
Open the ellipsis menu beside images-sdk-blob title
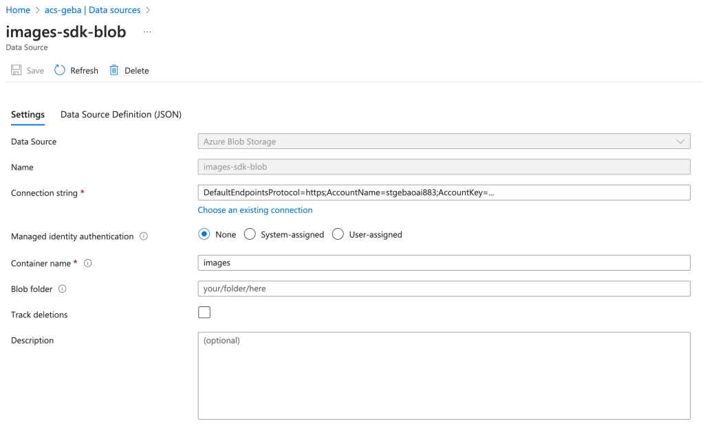(x=147, y=32)
